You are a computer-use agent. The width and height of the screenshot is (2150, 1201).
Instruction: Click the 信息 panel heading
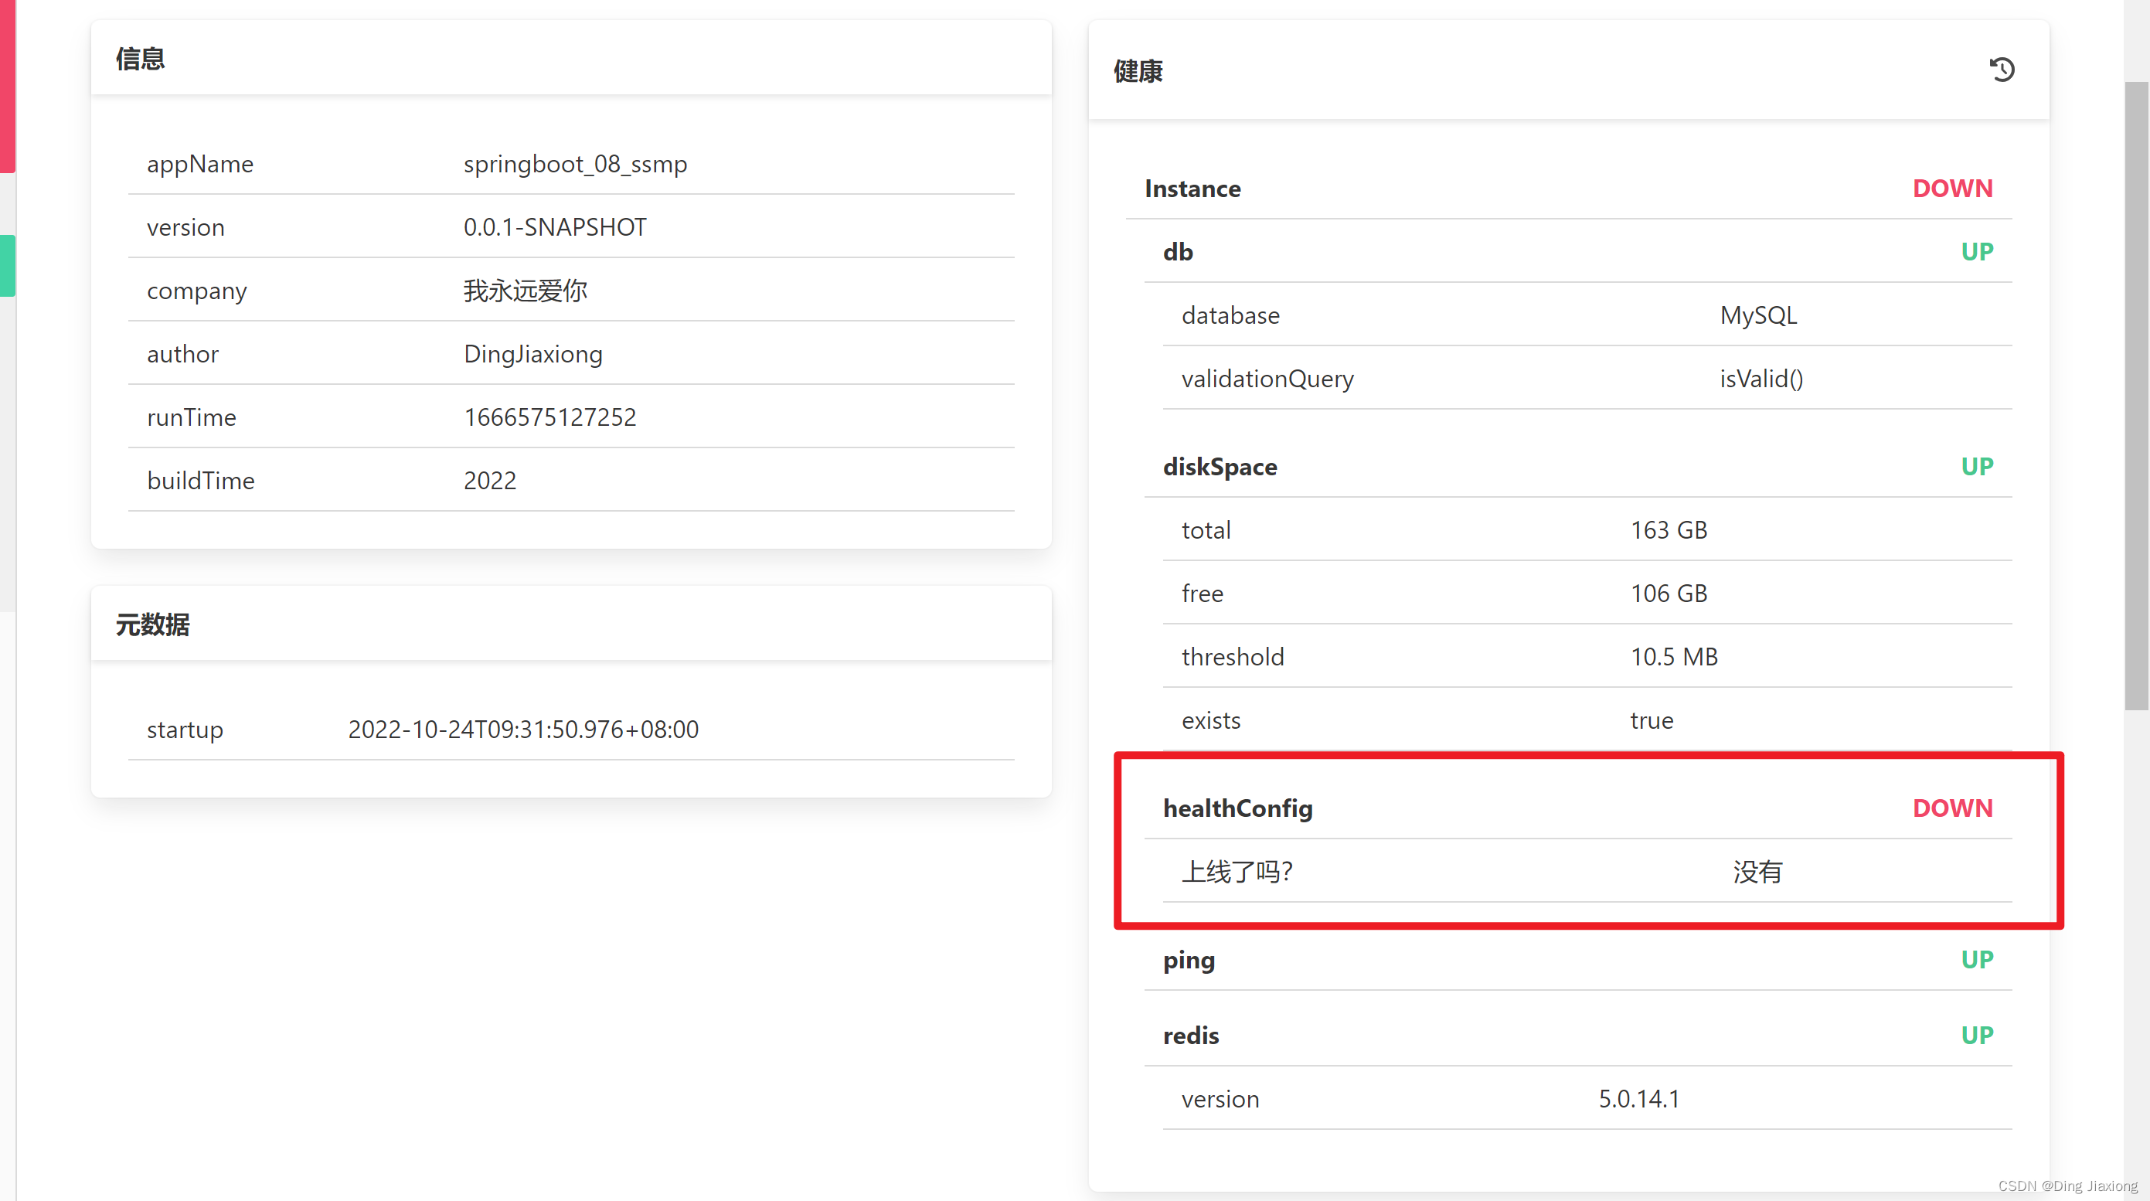140,59
